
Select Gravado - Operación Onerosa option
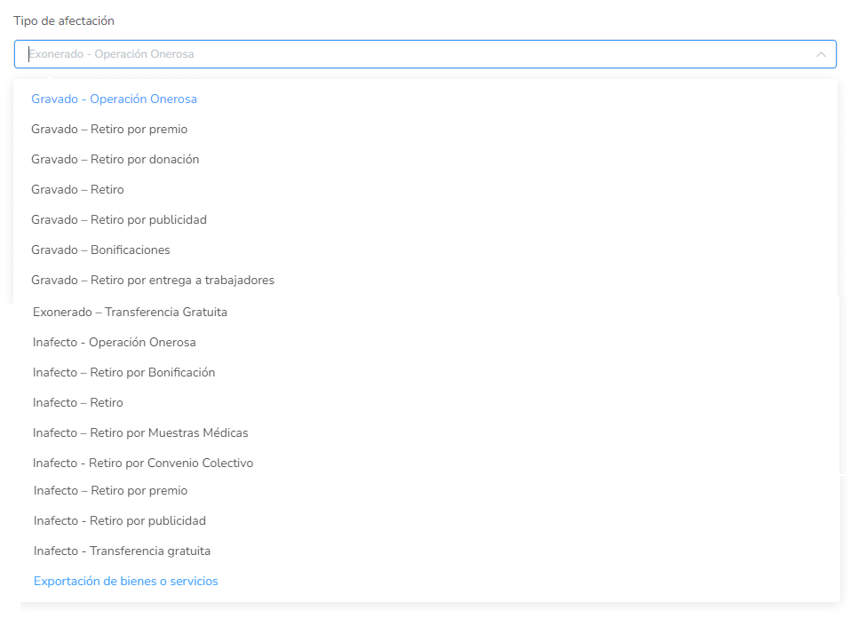115,99
